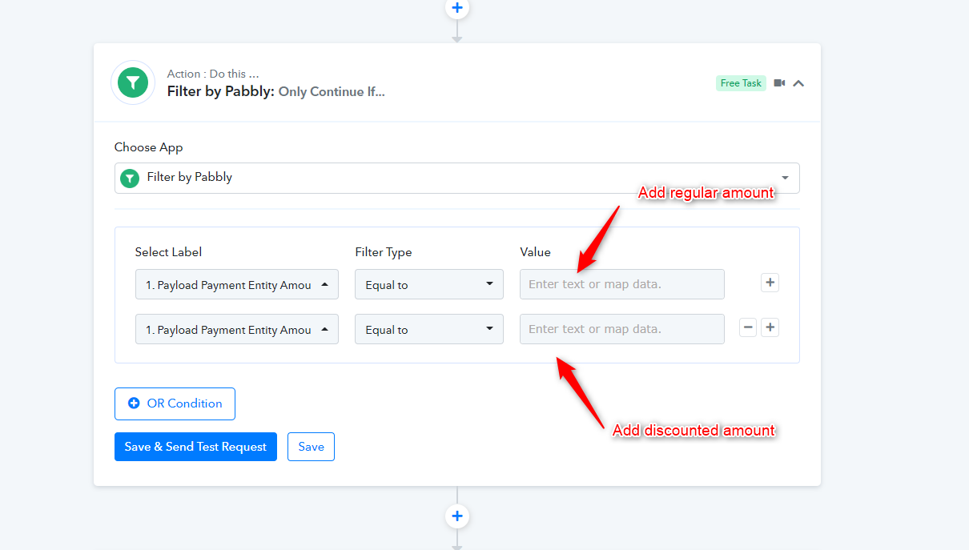Open the video tutorial camera icon
Image resolution: width=969 pixels, height=550 pixels.
[x=779, y=83]
